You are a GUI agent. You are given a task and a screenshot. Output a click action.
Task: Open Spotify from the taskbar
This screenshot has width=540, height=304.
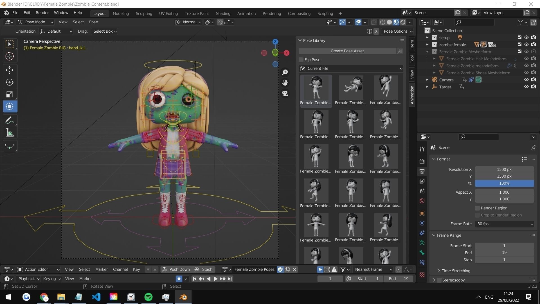coord(148,297)
